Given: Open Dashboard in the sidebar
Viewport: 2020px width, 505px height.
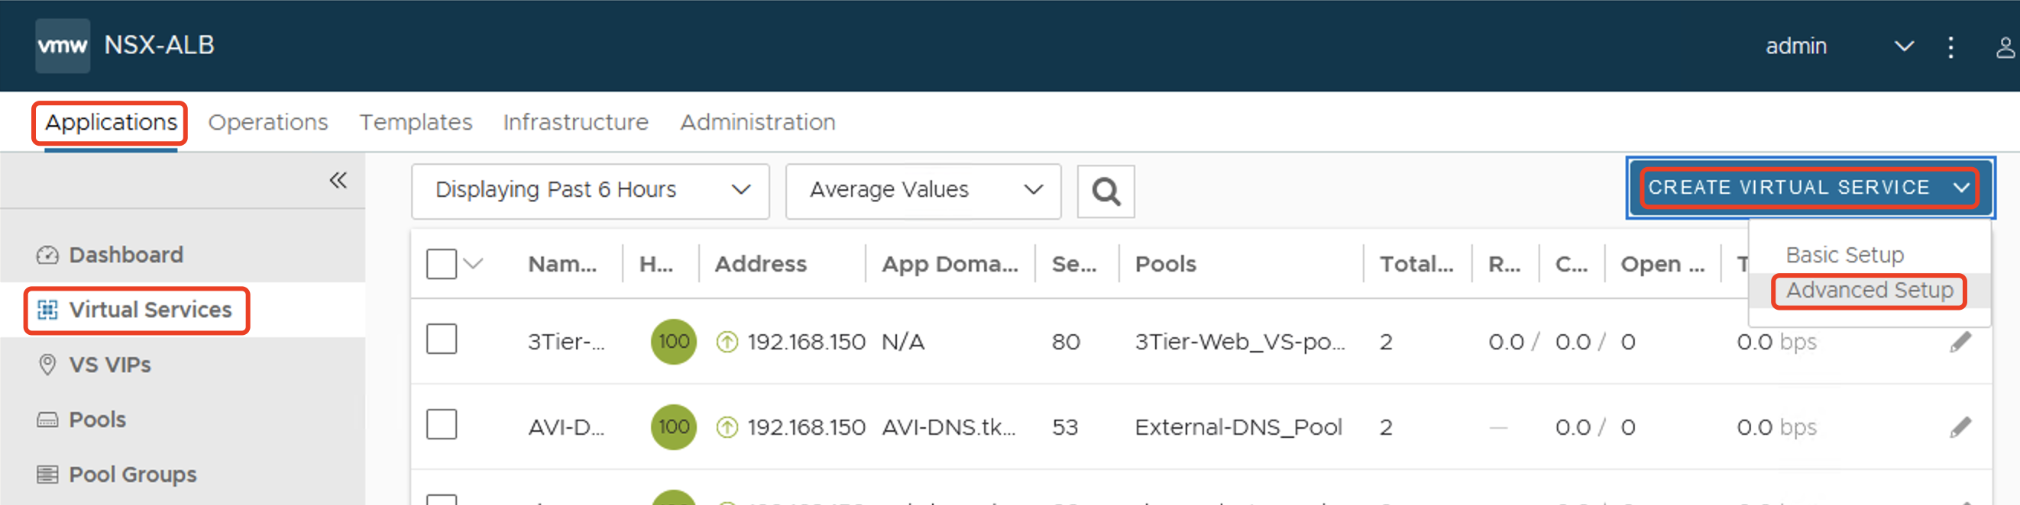Looking at the screenshot, I should point(125,256).
